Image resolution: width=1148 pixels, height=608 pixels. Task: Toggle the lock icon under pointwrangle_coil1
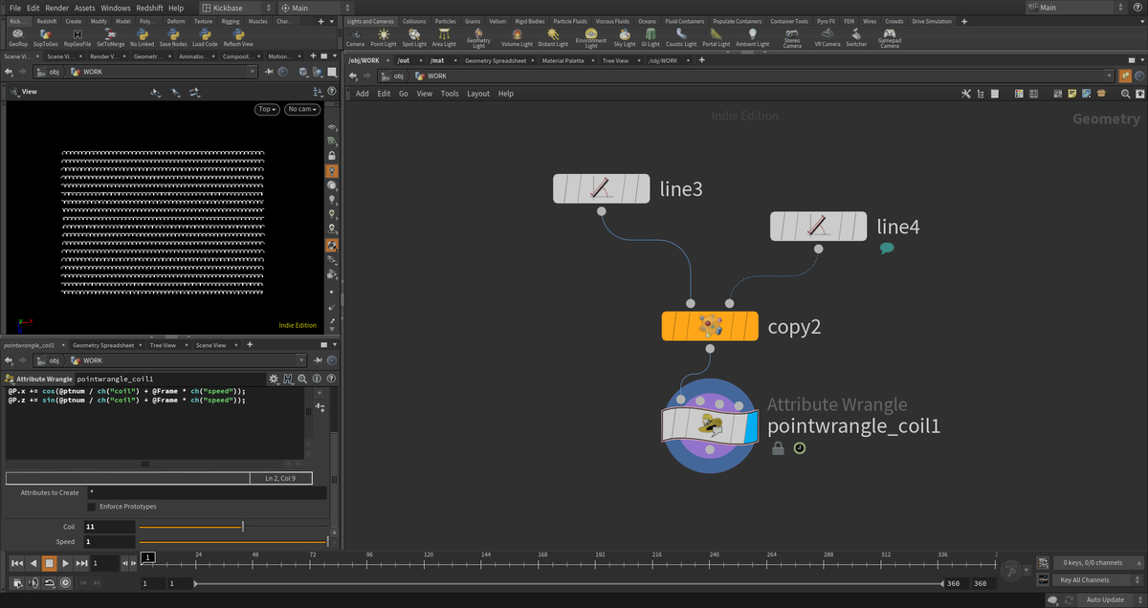click(x=778, y=448)
